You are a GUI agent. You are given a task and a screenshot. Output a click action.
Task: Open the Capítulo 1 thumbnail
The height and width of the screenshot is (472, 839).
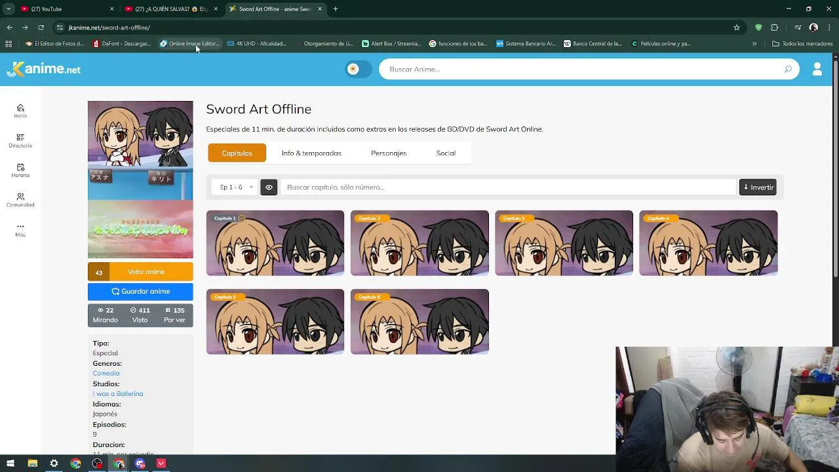pyautogui.click(x=275, y=243)
